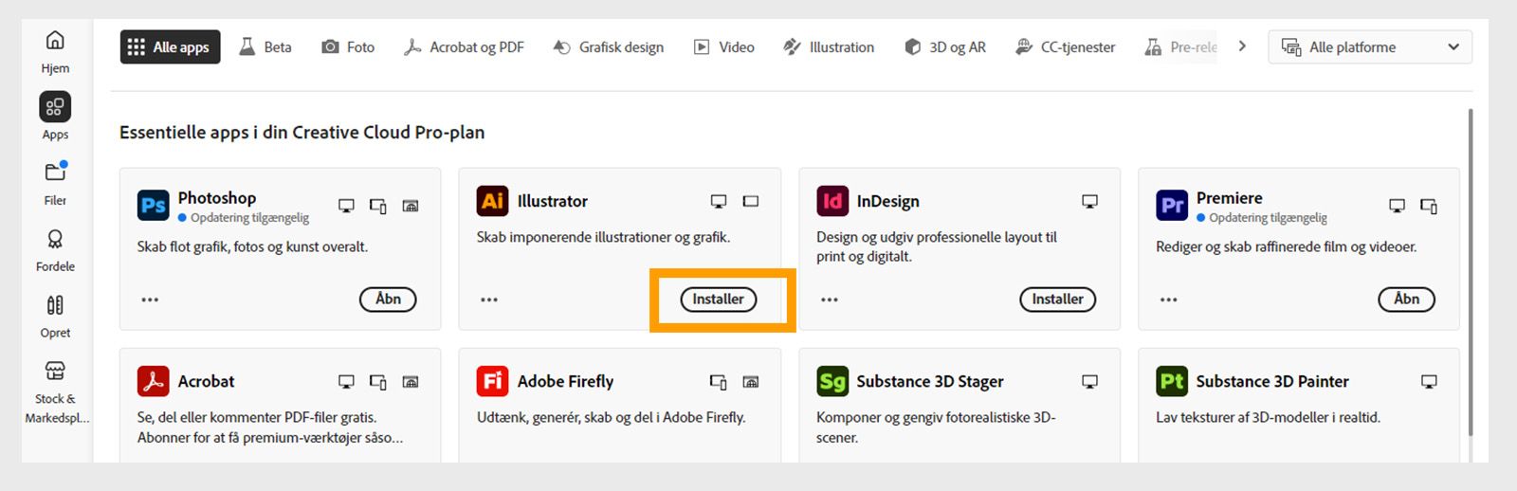Click Åbn button for Premiere
Image resolution: width=1517 pixels, height=491 pixels.
point(1407,300)
